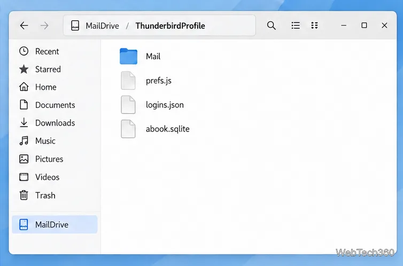Select the Mail folder name
This screenshot has width=403, height=266.
point(153,56)
